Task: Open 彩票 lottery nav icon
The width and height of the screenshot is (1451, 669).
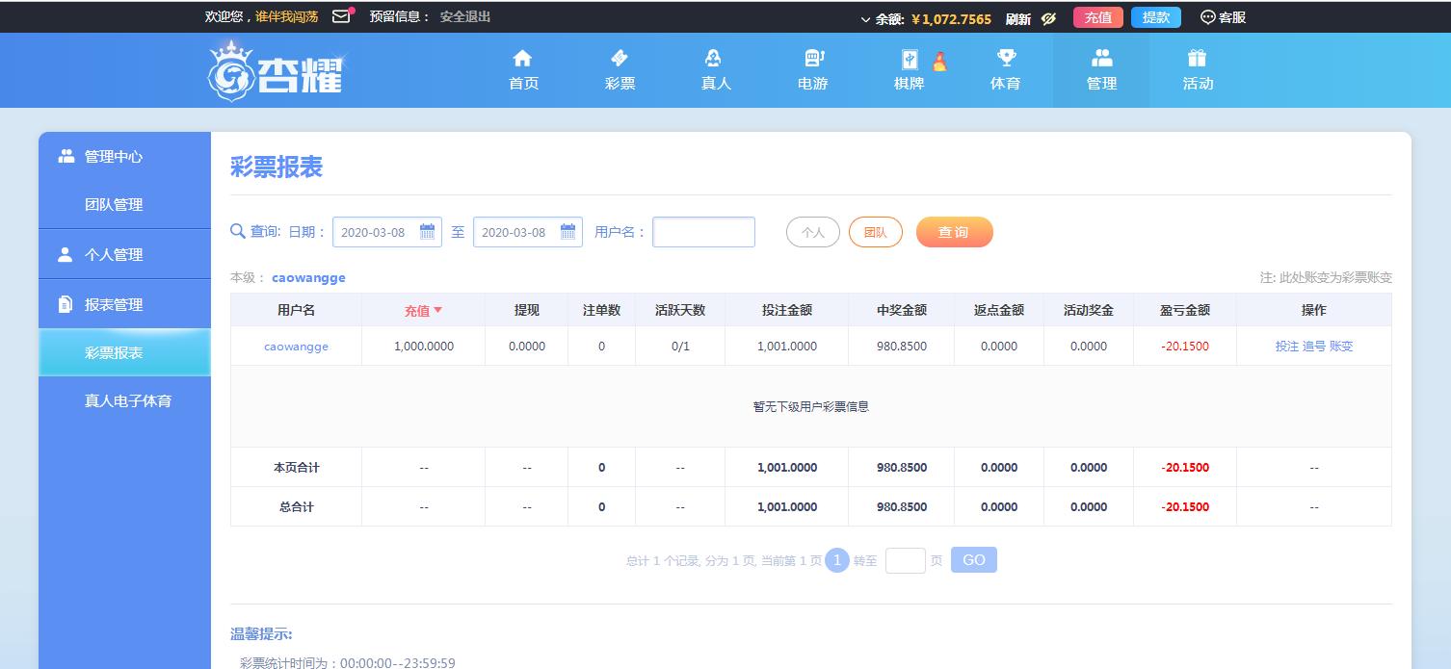Action: point(620,59)
